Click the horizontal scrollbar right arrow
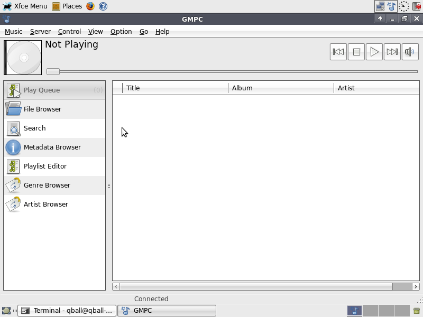This screenshot has height=317, width=423. [416, 286]
